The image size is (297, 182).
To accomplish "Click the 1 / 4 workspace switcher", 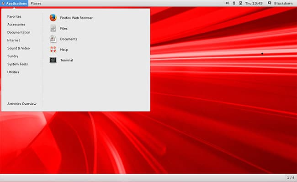I will [x=291, y=177].
